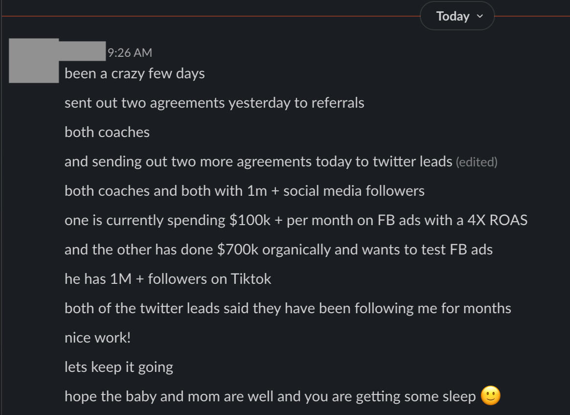The image size is (570, 415).
Task: Select the "following me for months" message
Action: tap(288, 308)
